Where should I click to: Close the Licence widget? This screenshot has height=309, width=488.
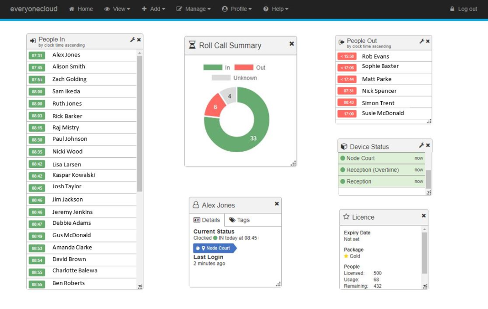pos(424,216)
